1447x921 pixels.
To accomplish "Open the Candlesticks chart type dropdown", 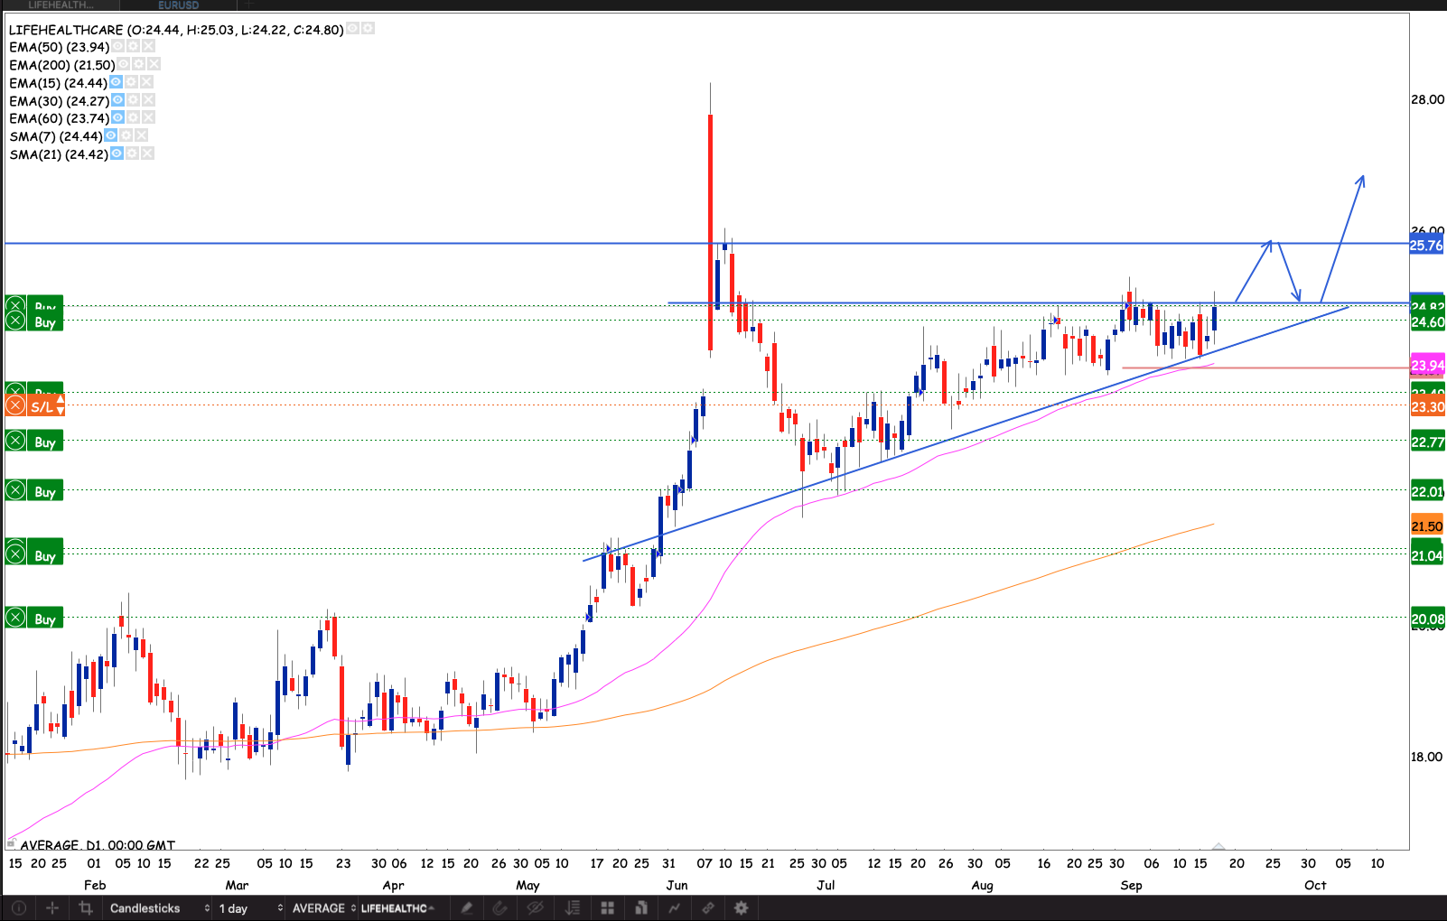I will tap(158, 908).
